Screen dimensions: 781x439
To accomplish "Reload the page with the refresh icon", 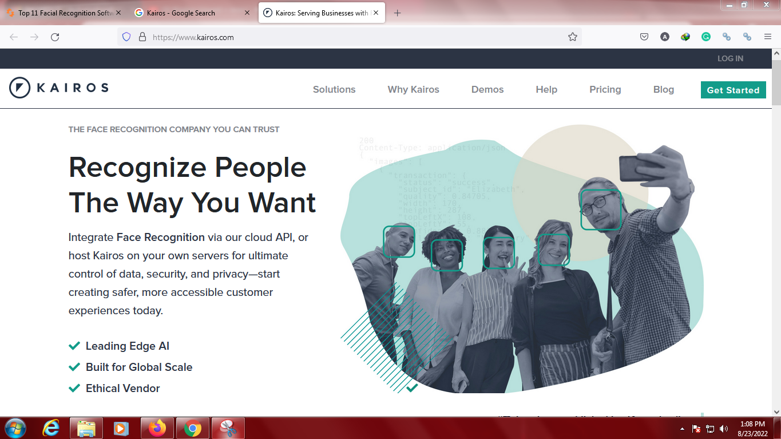I will (x=55, y=37).
